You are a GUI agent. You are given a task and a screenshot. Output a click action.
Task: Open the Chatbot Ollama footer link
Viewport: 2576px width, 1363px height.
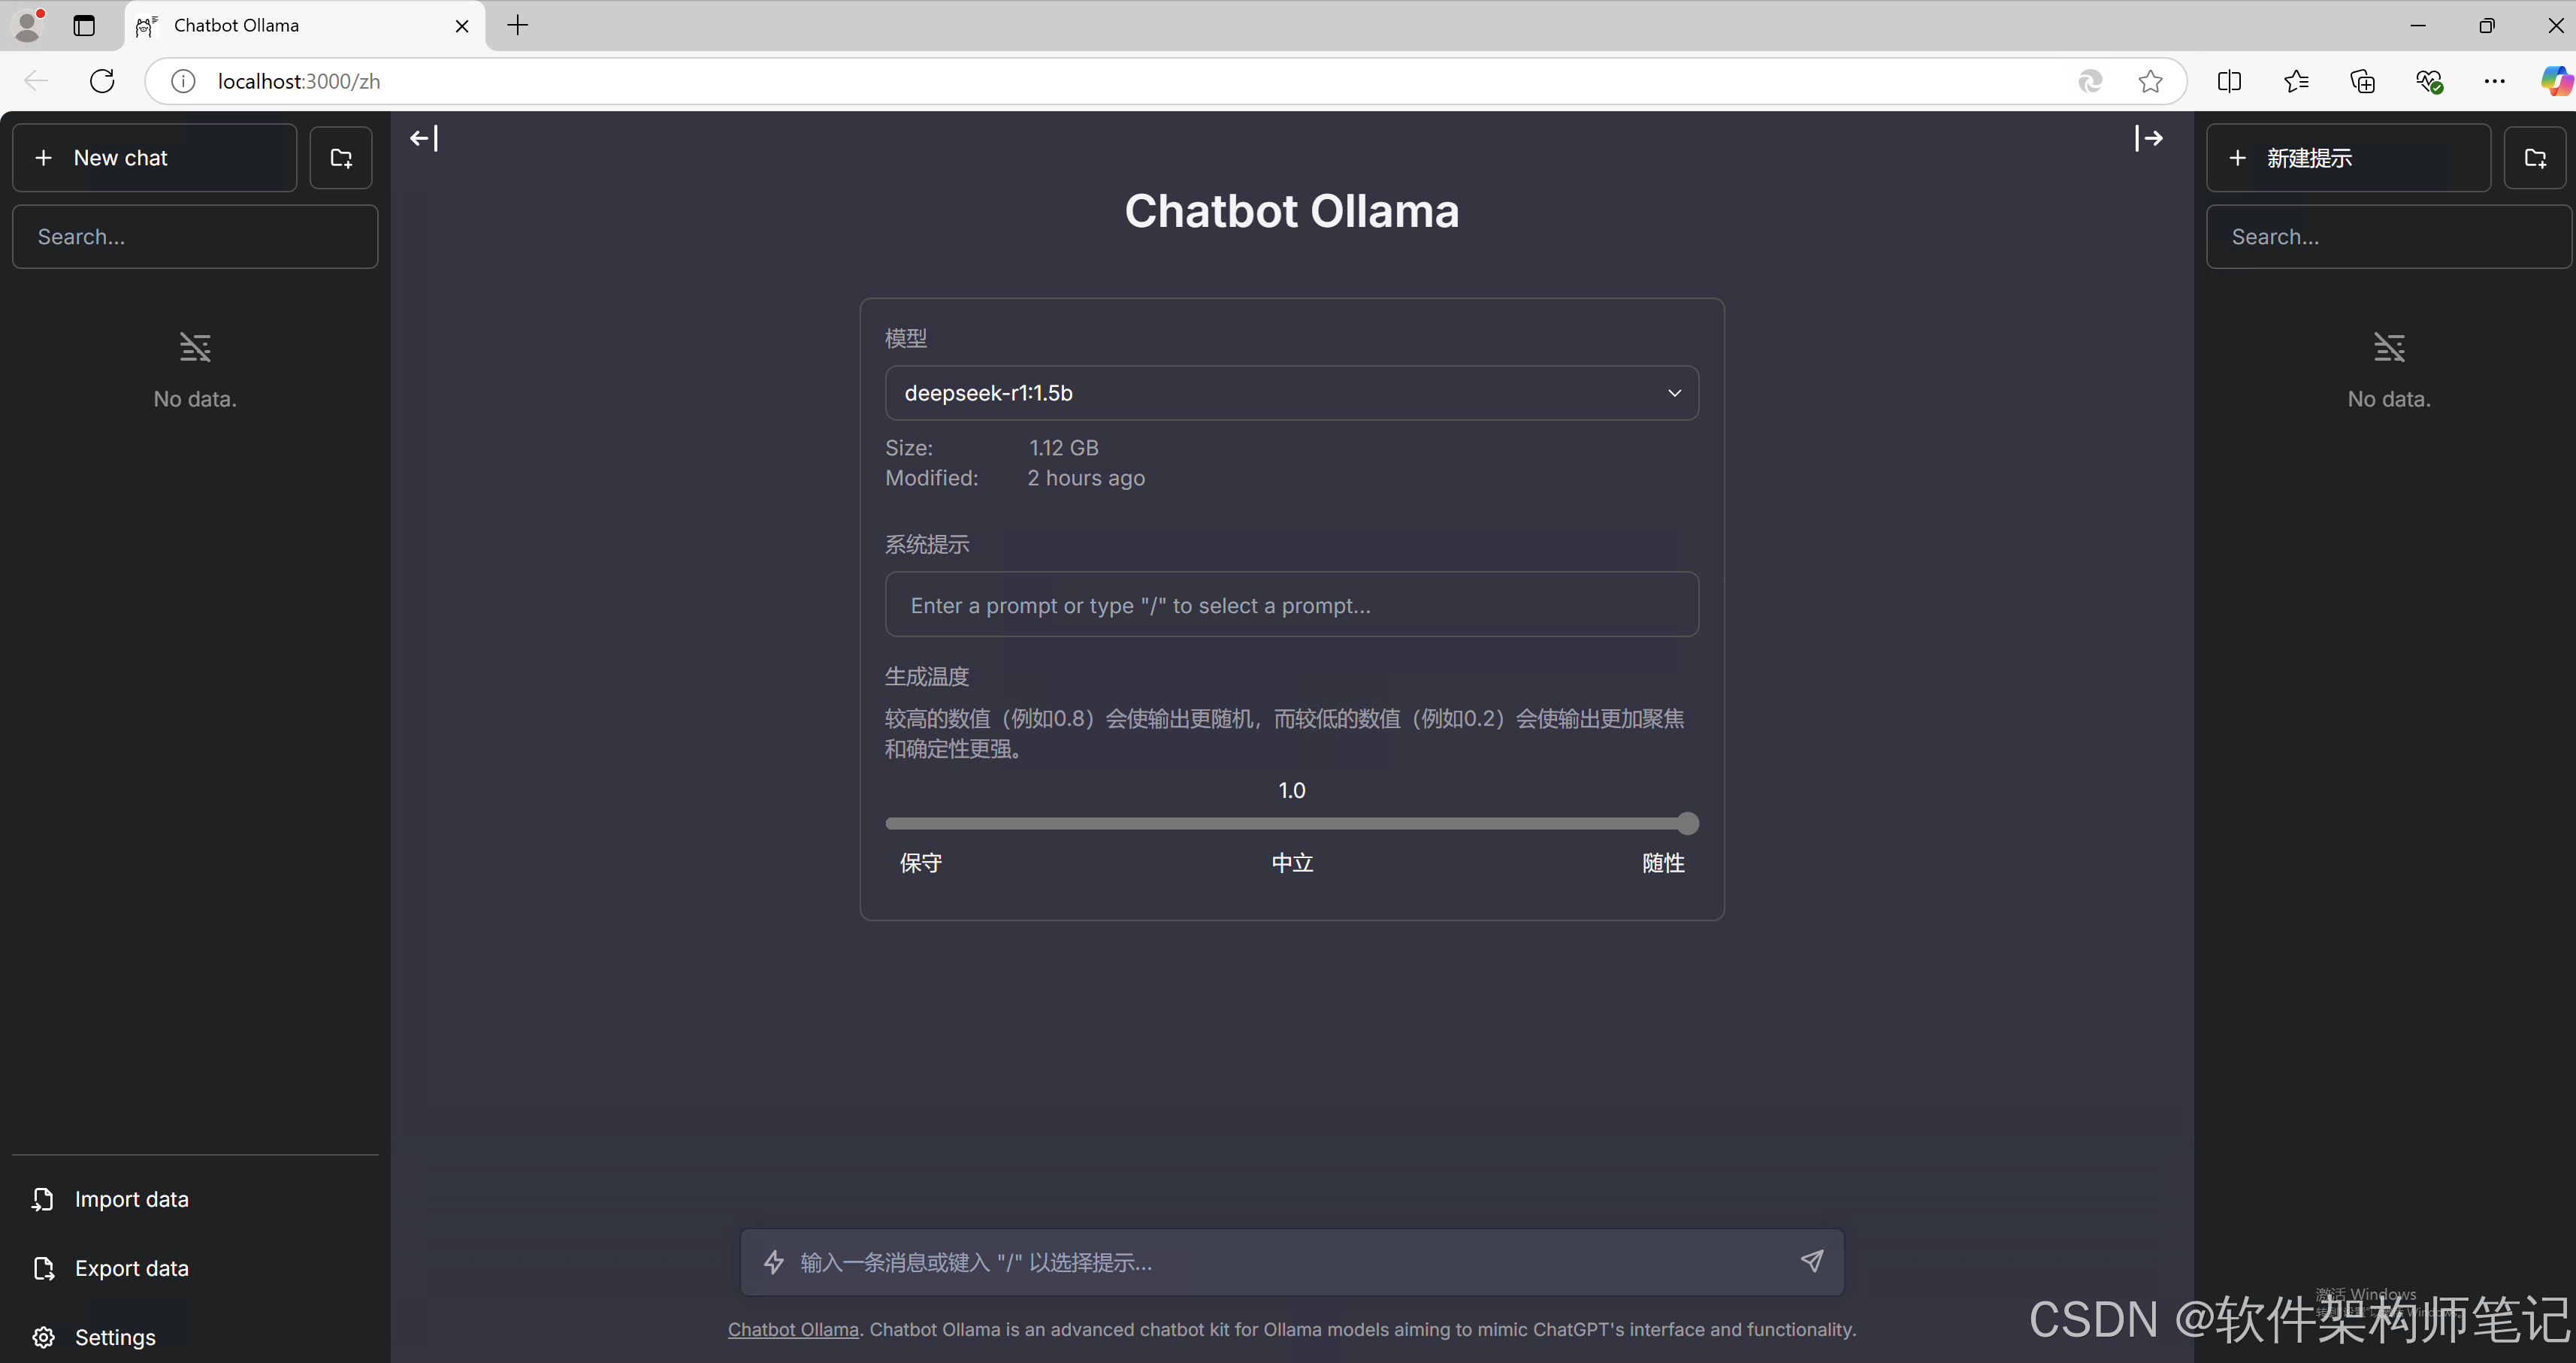pyautogui.click(x=793, y=1330)
